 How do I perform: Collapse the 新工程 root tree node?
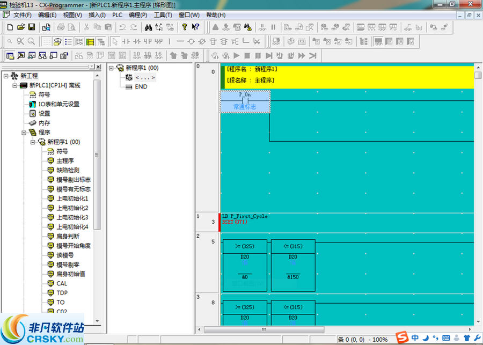(6, 76)
